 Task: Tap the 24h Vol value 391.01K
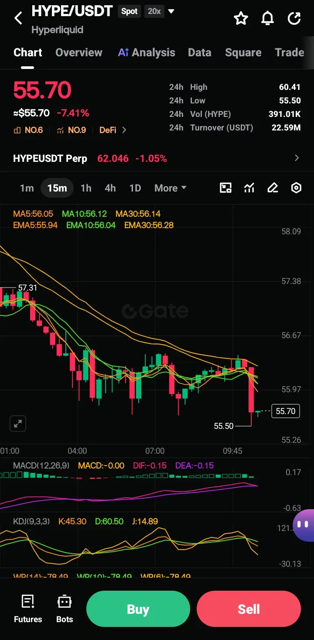pyautogui.click(x=285, y=114)
